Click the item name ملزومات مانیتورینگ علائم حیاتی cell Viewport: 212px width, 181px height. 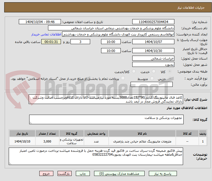(x=142, y=141)
